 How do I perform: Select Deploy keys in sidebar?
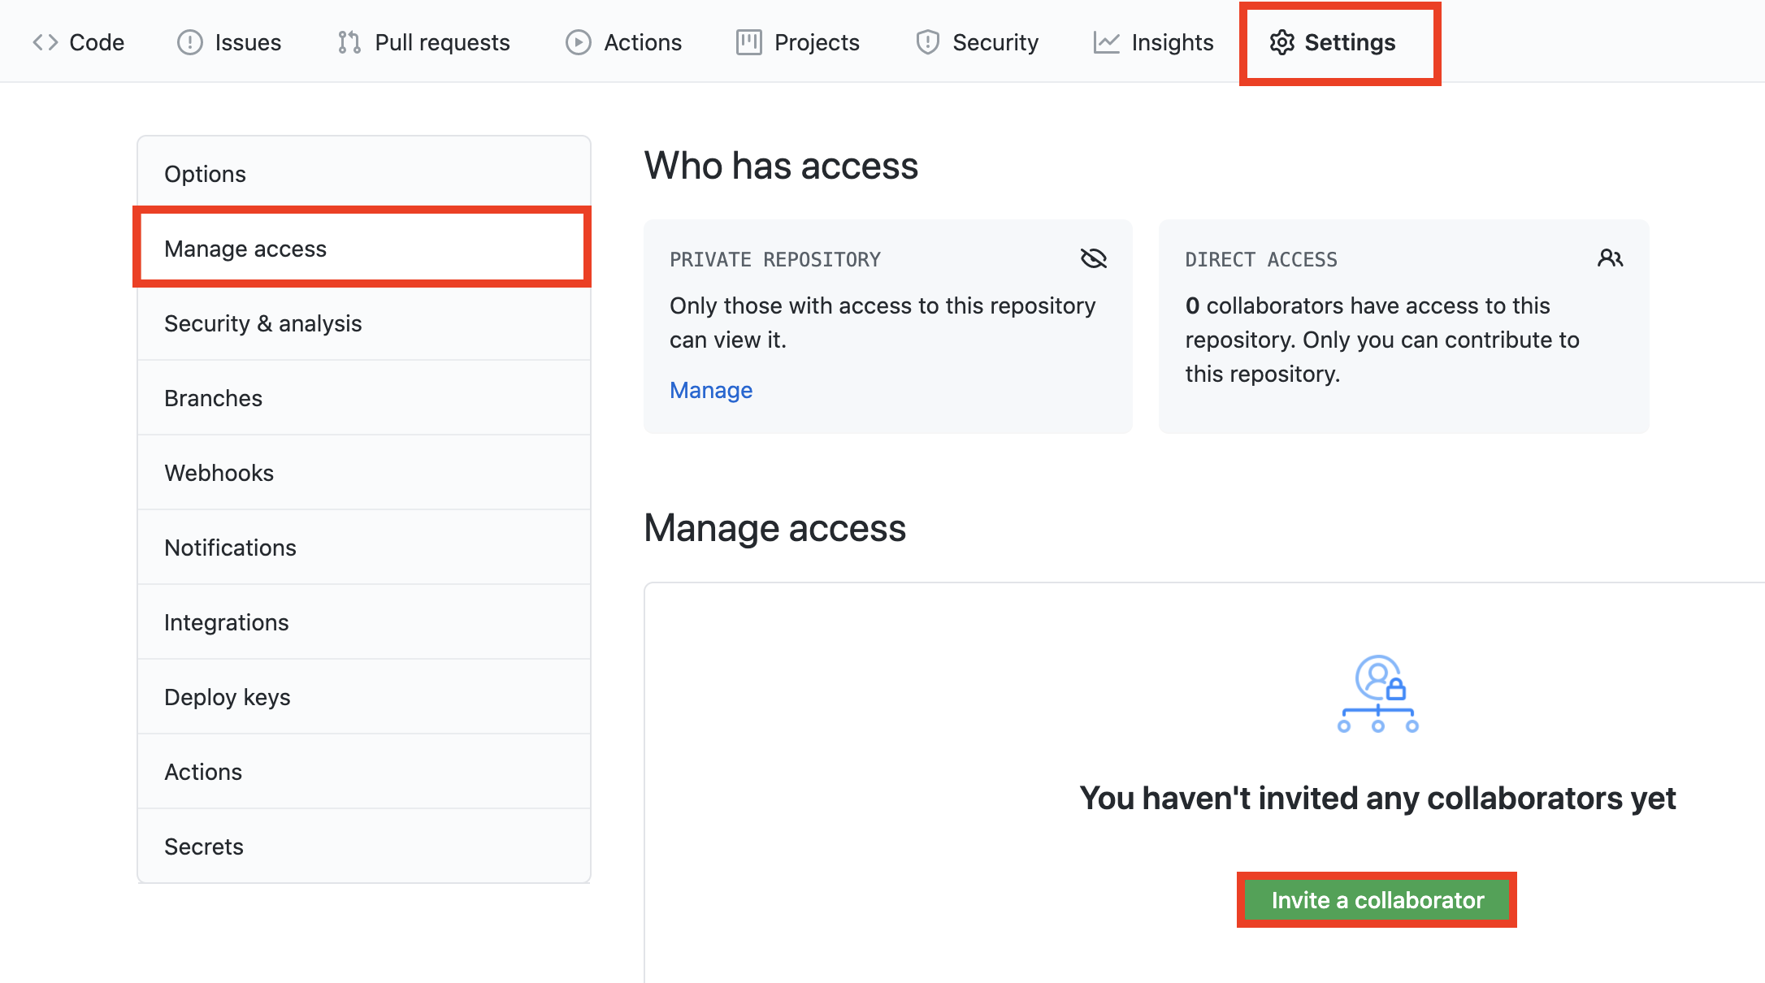coord(227,697)
